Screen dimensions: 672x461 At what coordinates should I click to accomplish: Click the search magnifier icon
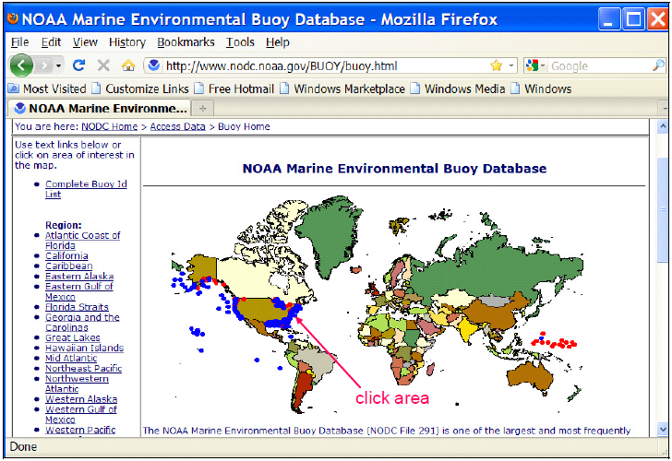click(x=658, y=65)
